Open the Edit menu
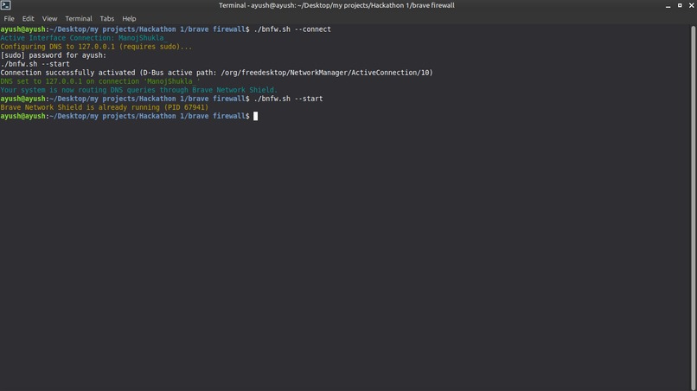The height and width of the screenshot is (391, 697). pos(28,19)
